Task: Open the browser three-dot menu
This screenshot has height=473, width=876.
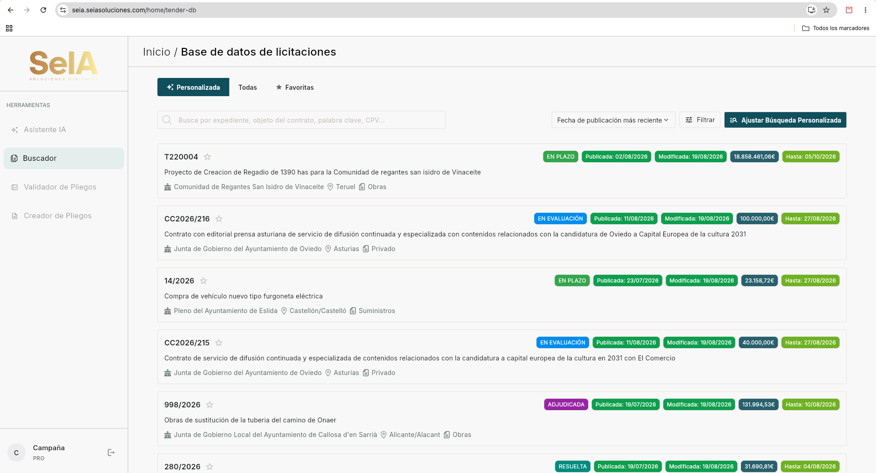Action: (866, 10)
